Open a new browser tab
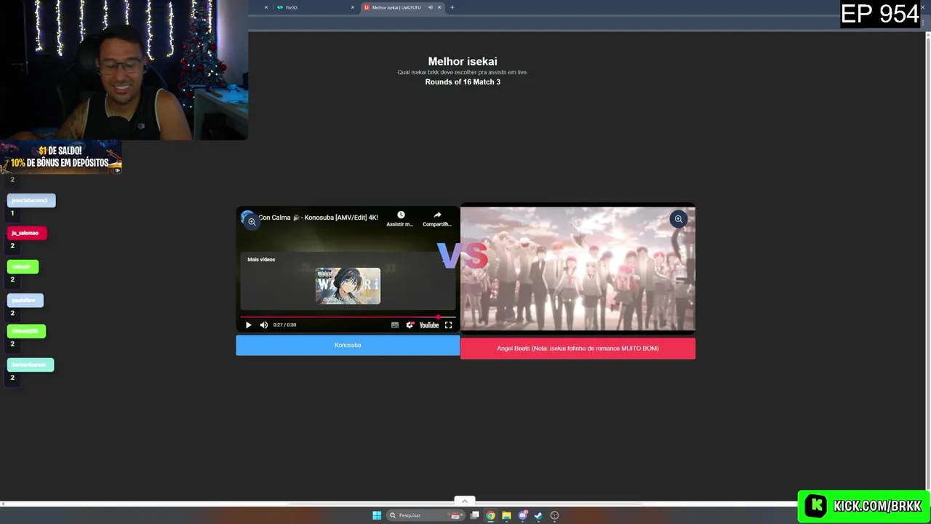The height and width of the screenshot is (524, 931). tap(452, 7)
